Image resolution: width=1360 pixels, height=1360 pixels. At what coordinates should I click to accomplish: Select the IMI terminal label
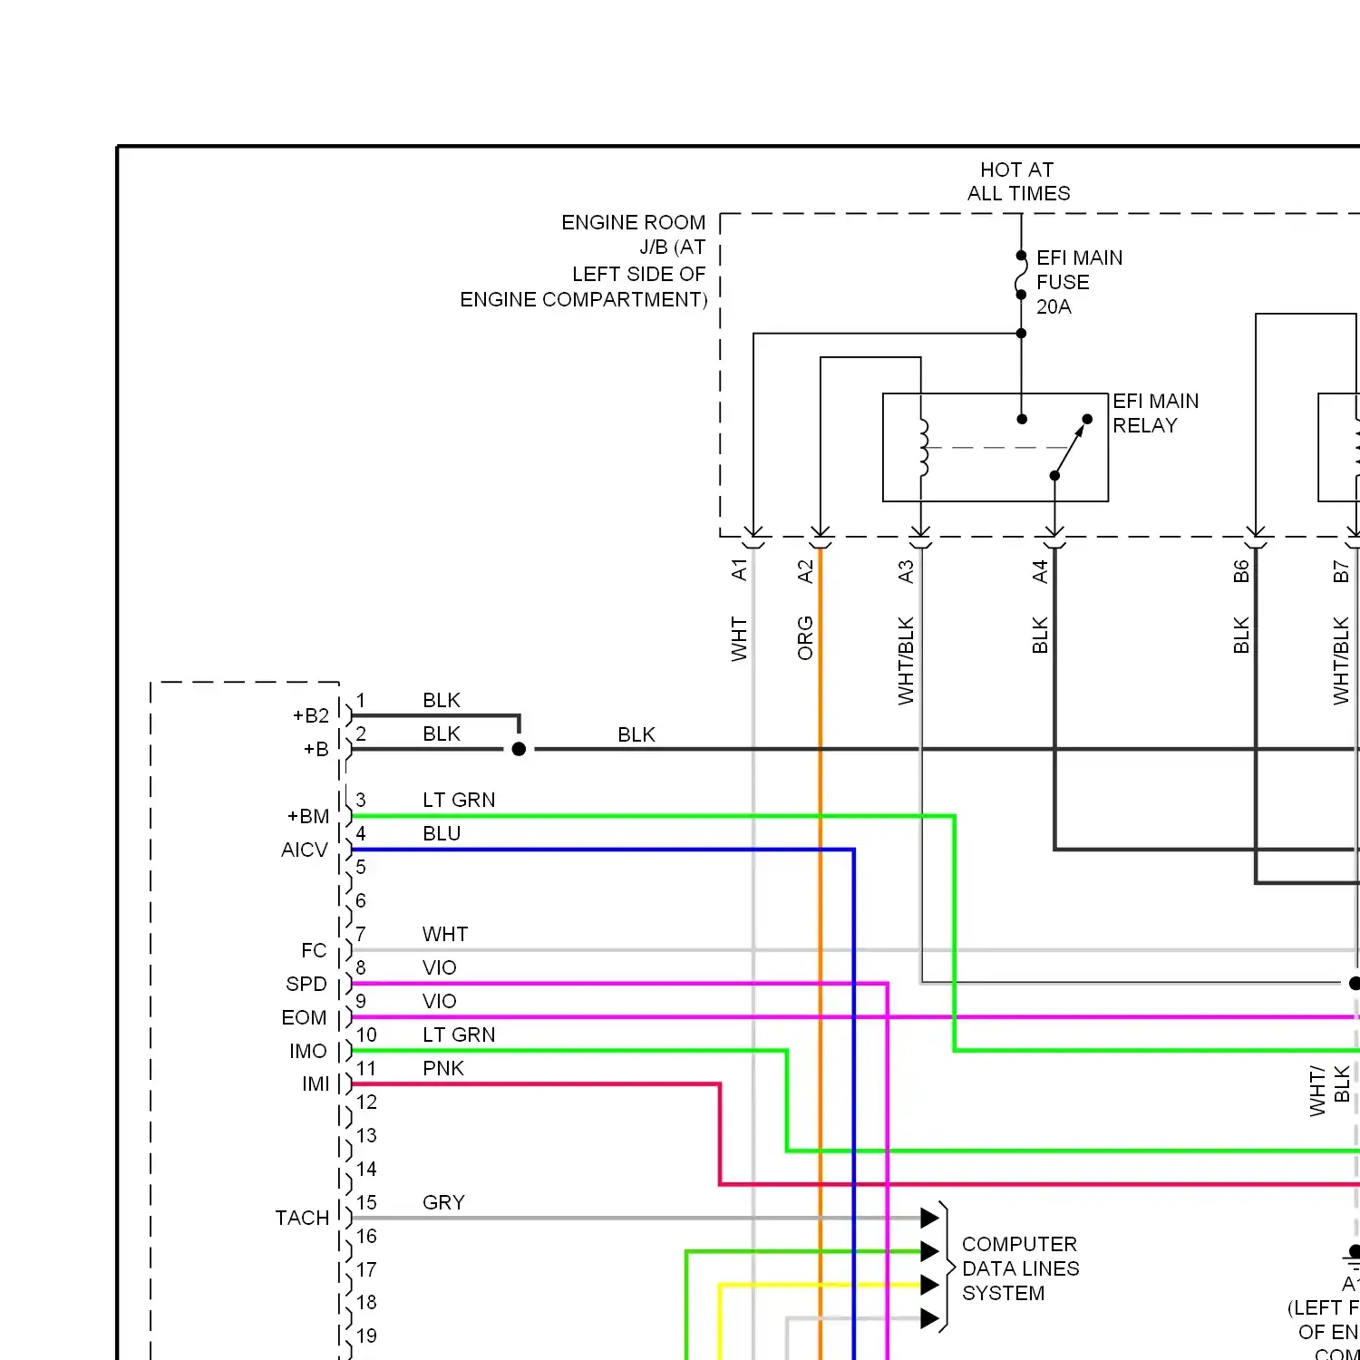tap(316, 1083)
